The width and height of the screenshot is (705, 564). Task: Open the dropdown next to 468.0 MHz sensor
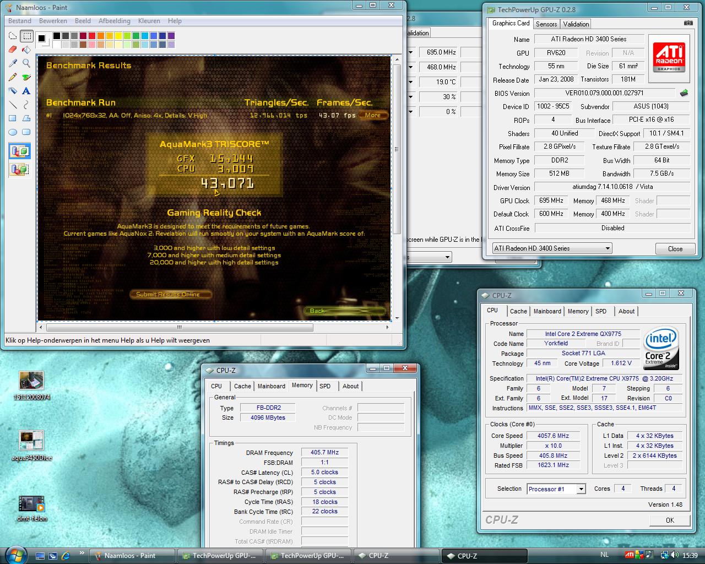point(410,67)
